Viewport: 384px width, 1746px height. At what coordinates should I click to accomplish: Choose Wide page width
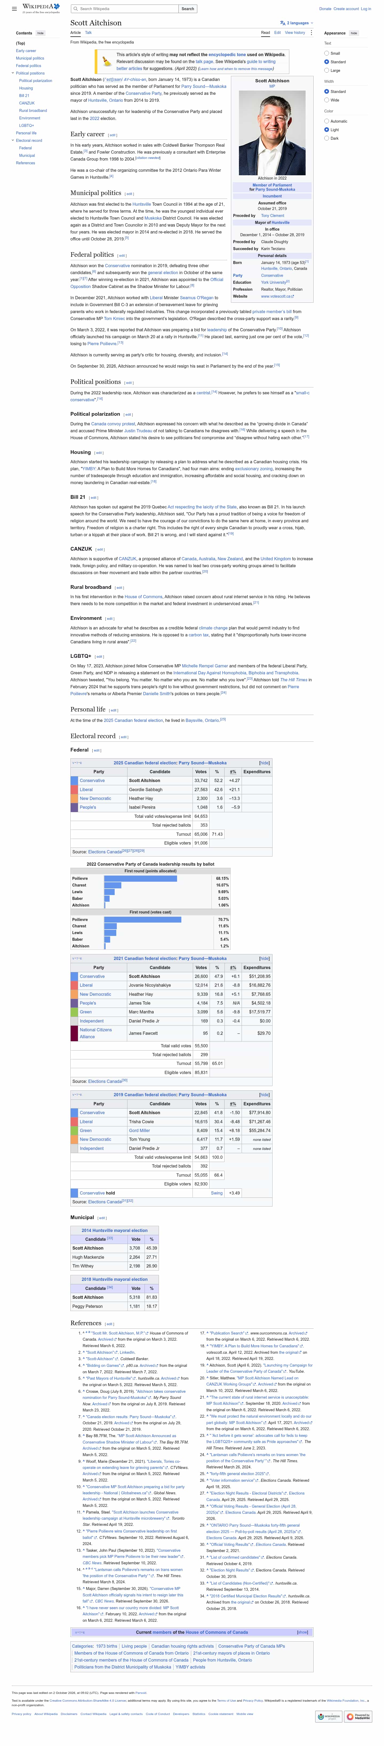[327, 100]
